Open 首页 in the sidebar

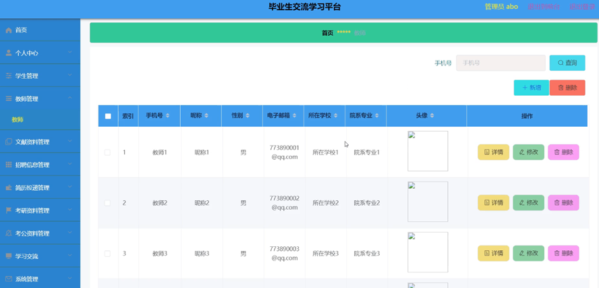[40, 30]
